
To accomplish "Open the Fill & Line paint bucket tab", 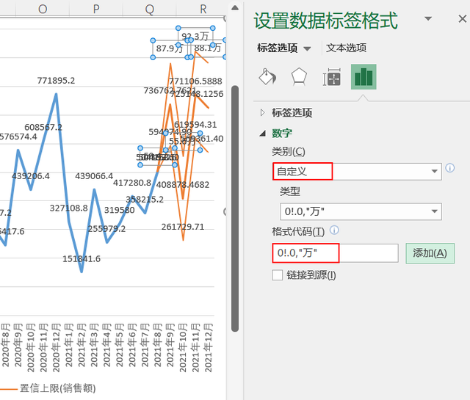I will click(267, 77).
